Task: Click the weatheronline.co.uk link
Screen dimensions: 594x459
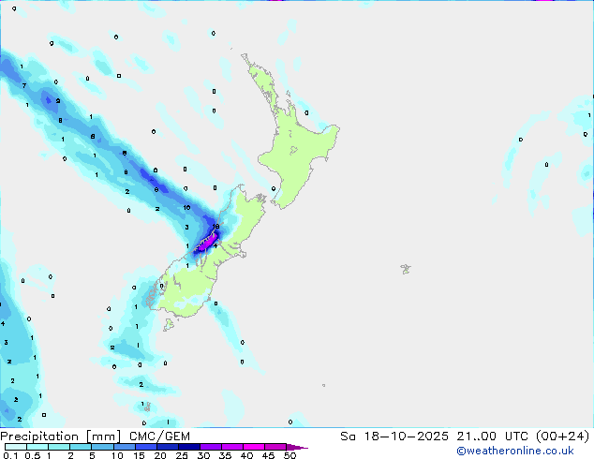Action: [515, 451]
